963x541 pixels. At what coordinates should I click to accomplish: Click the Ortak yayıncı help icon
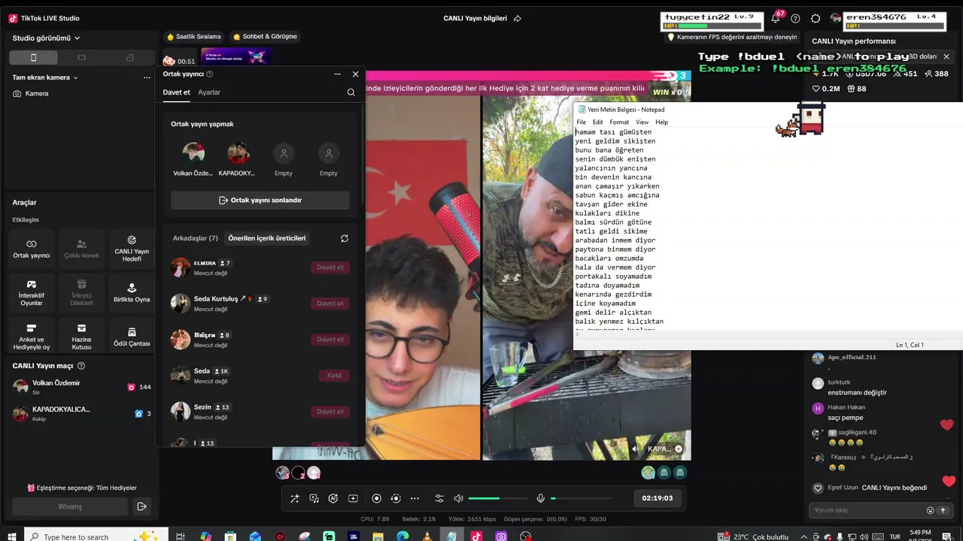coord(209,74)
